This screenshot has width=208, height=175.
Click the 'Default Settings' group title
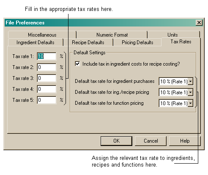point(90,53)
